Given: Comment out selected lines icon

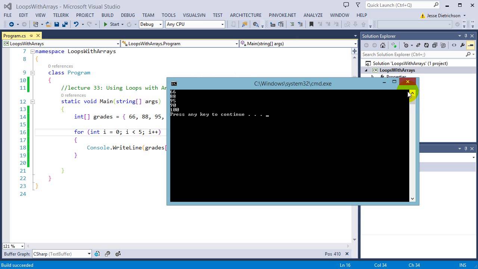Looking at the screenshot, I should pyautogui.click(x=292, y=24).
